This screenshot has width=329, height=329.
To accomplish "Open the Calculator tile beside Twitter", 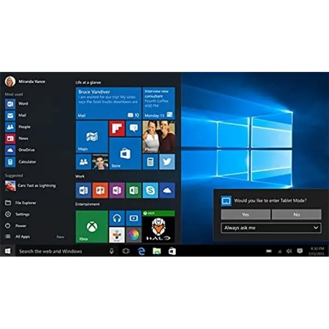I will coord(150,162).
